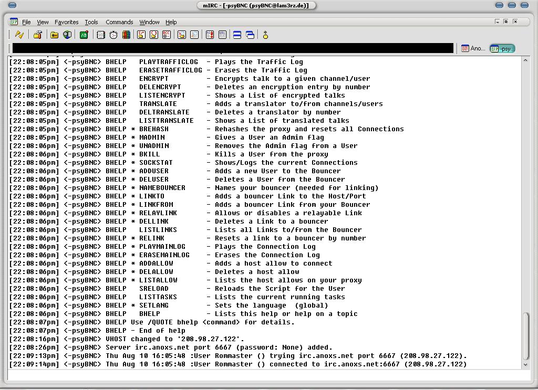Click the 'ADDALLOW' command text
This screenshot has height=390, width=538.
tap(156, 263)
